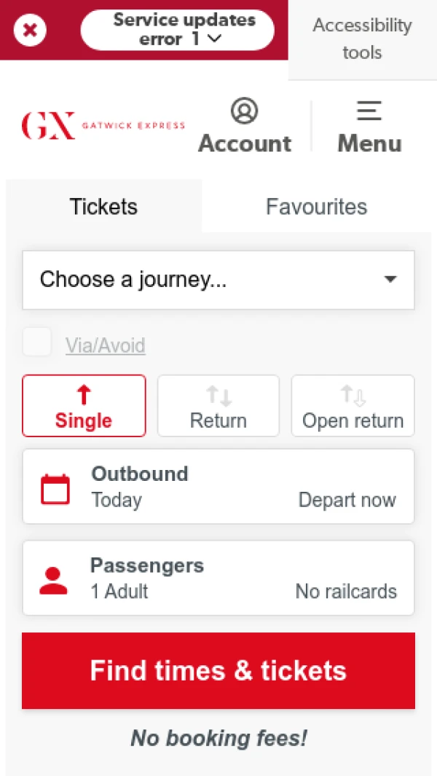Click the Gatwick Express logo
The height and width of the screenshot is (776, 437).
(x=103, y=125)
